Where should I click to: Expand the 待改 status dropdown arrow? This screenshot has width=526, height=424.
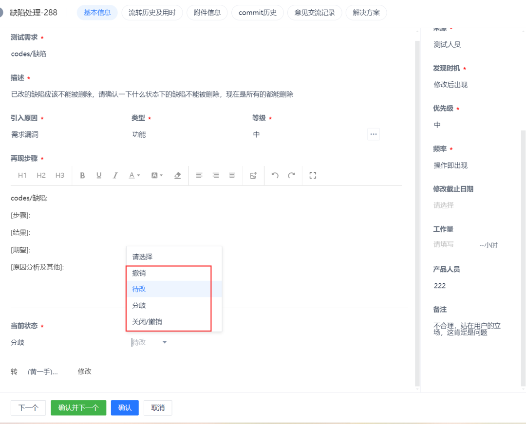[x=165, y=342]
